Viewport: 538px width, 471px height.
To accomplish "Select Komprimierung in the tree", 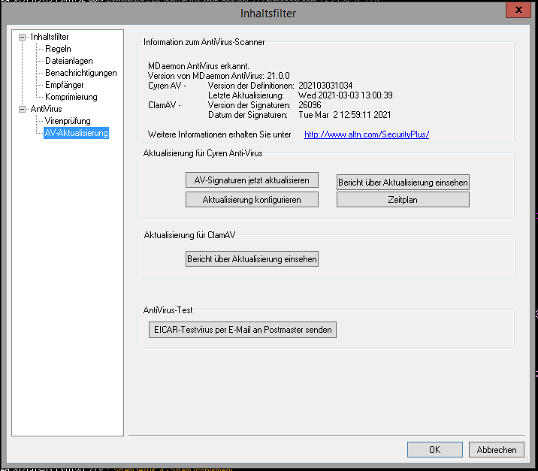I will (x=71, y=97).
